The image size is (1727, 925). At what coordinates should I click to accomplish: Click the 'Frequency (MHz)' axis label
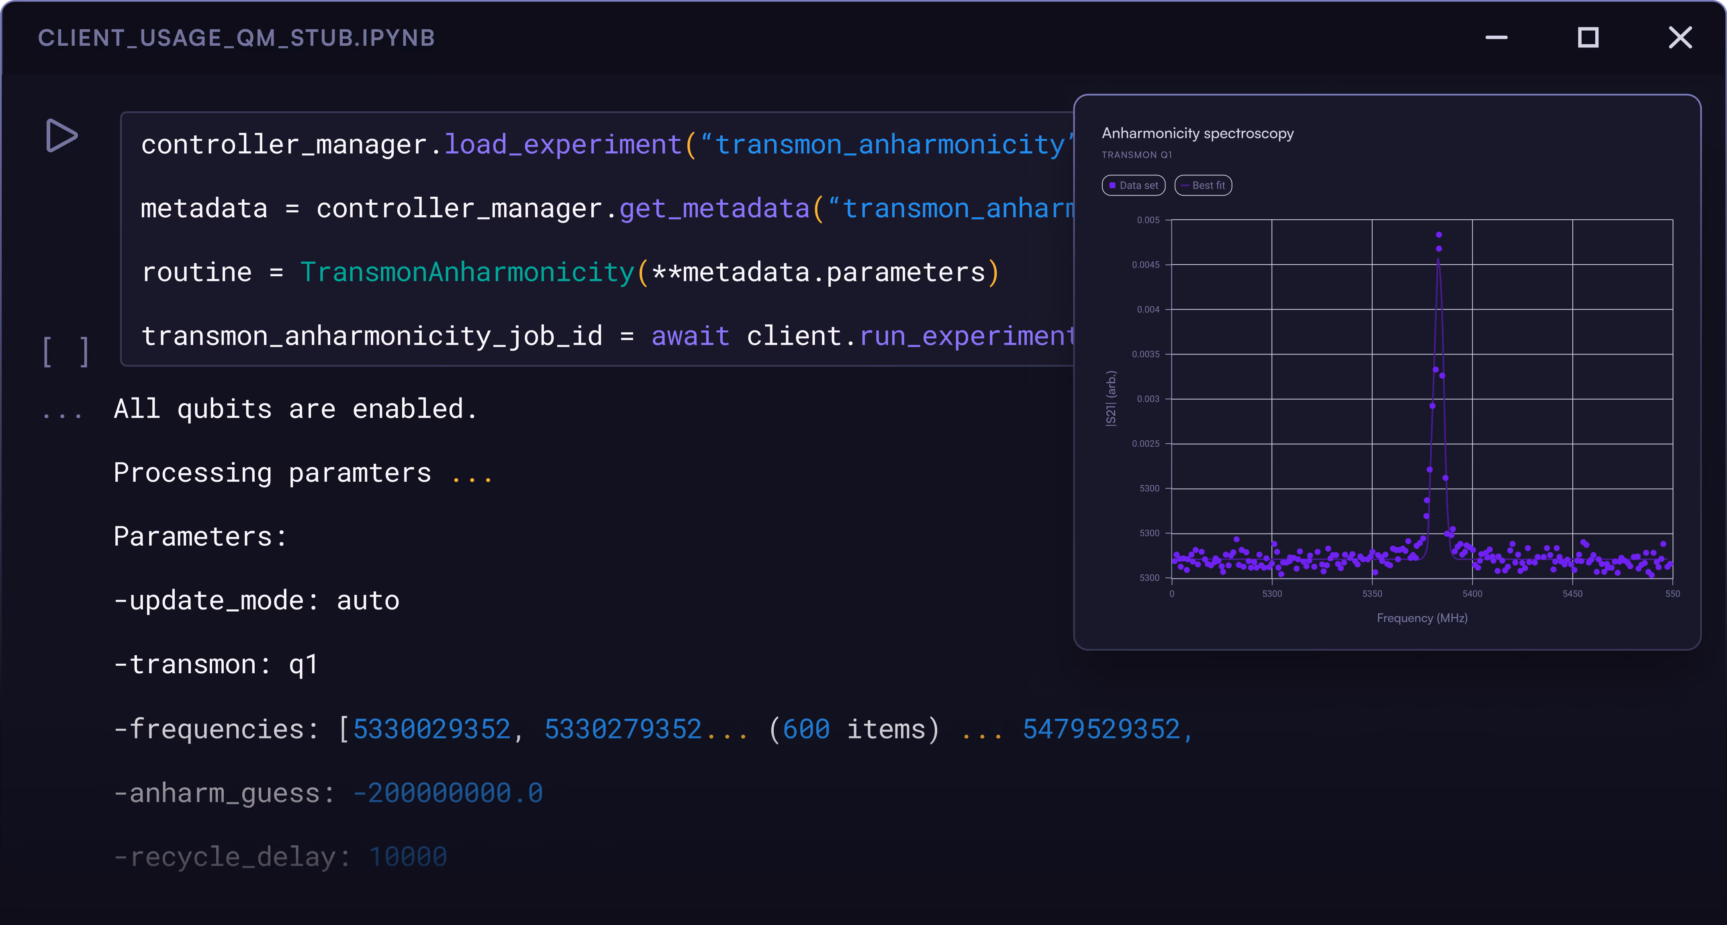click(x=1422, y=617)
